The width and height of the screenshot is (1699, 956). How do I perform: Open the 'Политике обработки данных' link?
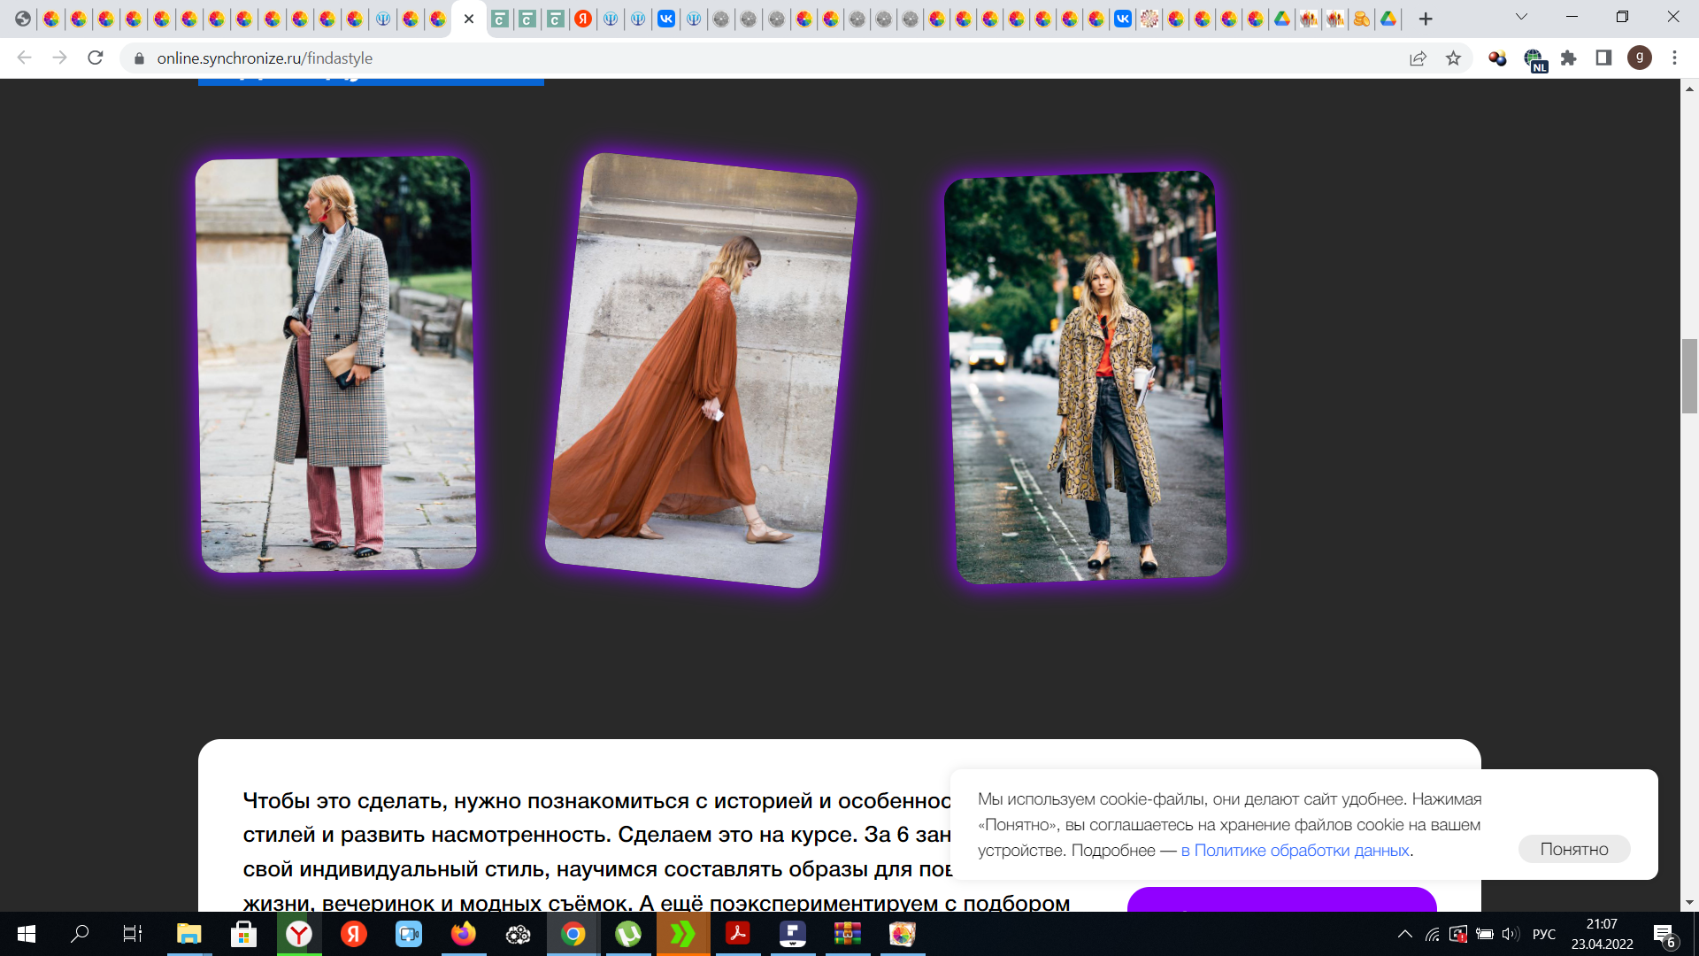(1295, 850)
